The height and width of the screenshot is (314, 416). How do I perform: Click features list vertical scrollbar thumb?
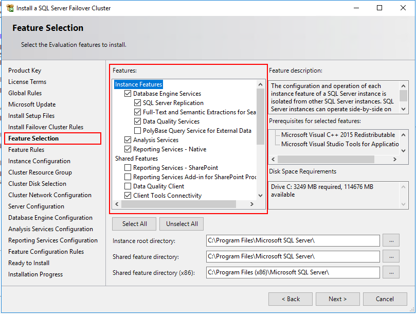click(x=261, y=117)
